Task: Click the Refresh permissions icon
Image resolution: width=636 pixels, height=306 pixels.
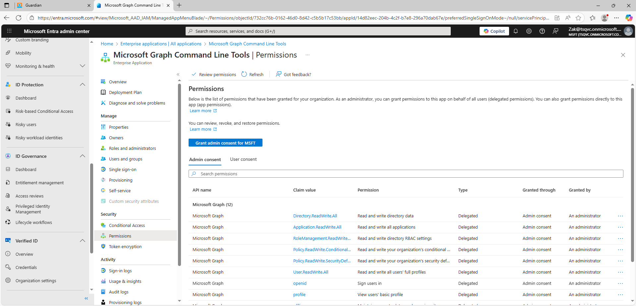Action: pyautogui.click(x=244, y=74)
